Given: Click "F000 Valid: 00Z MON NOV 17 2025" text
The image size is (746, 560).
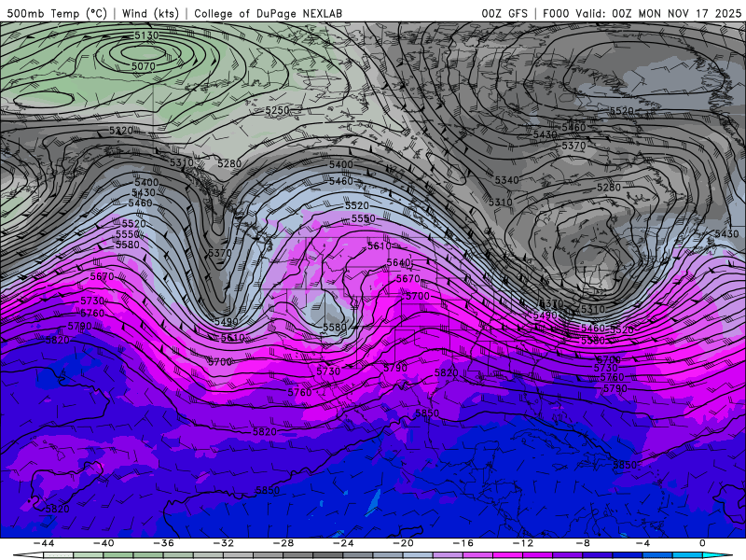Looking at the screenshot, I should 642,13.
